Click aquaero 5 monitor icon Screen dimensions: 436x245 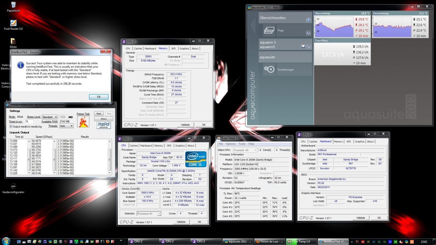click(x=303, y=47)
